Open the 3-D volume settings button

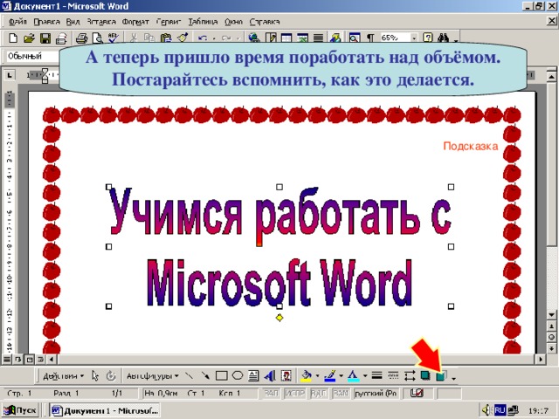click(441, 375)
